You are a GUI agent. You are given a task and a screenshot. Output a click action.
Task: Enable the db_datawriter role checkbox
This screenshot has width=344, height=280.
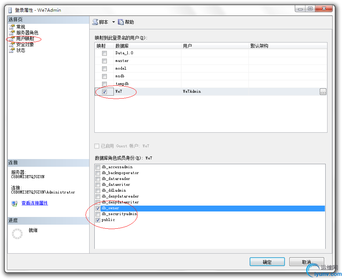coord(98,185)
